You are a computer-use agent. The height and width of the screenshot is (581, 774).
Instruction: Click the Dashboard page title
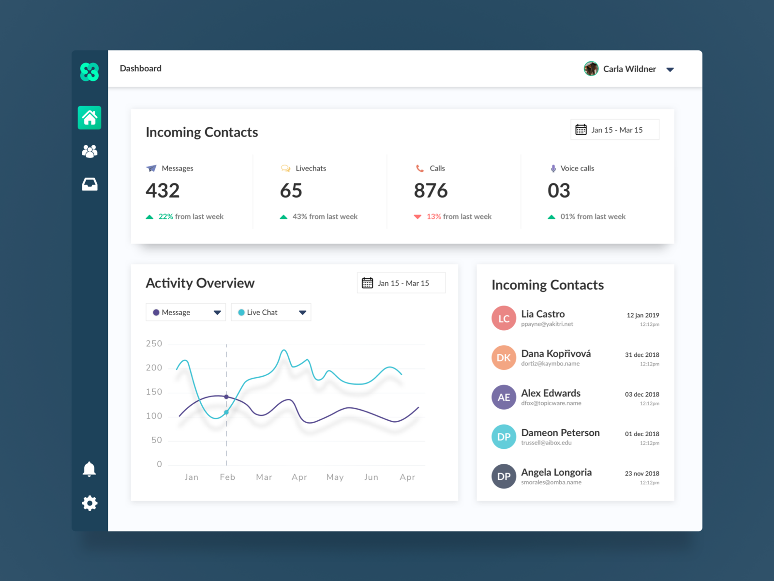coord(141,68)
